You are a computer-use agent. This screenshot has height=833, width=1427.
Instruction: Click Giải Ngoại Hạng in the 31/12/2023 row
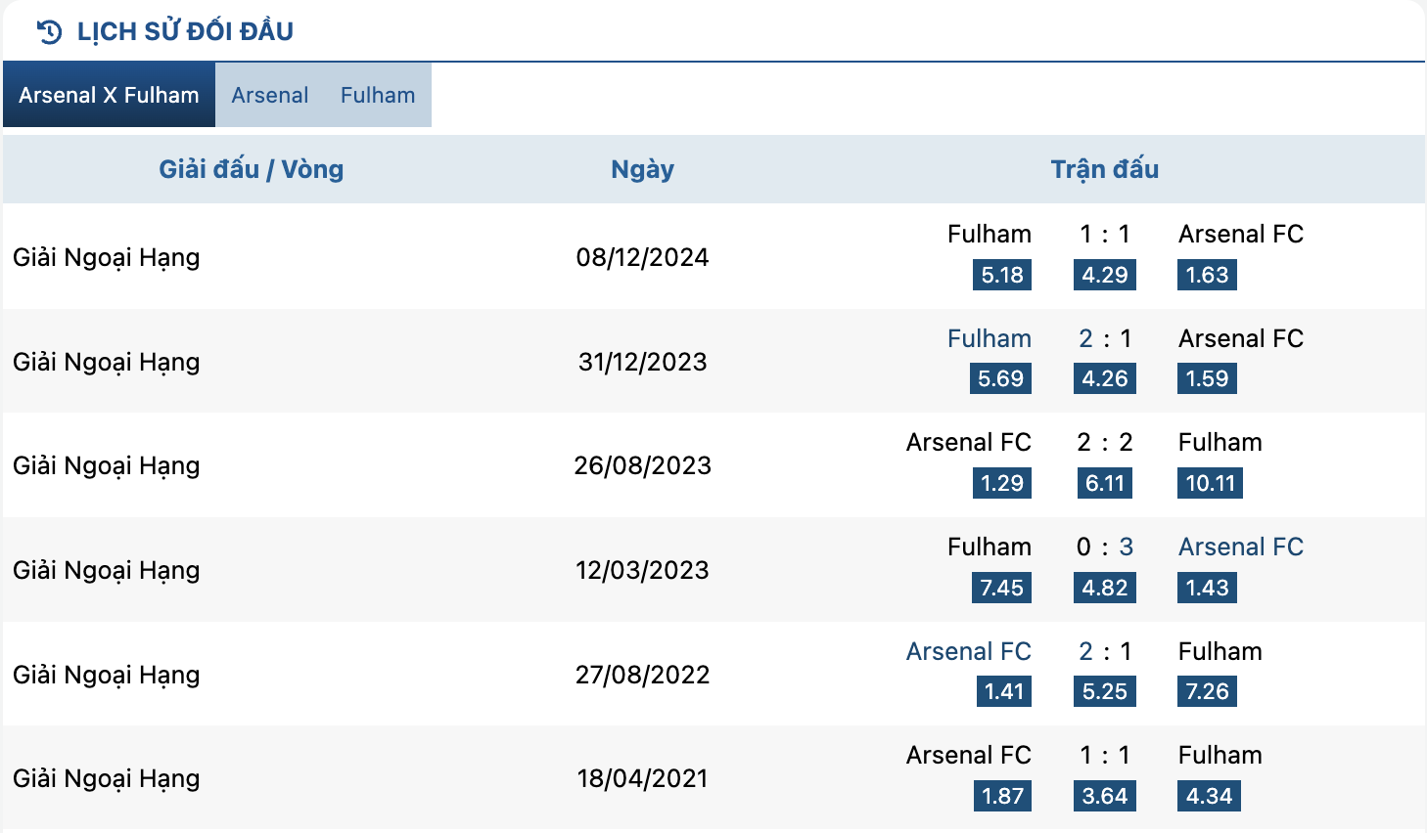107,363
